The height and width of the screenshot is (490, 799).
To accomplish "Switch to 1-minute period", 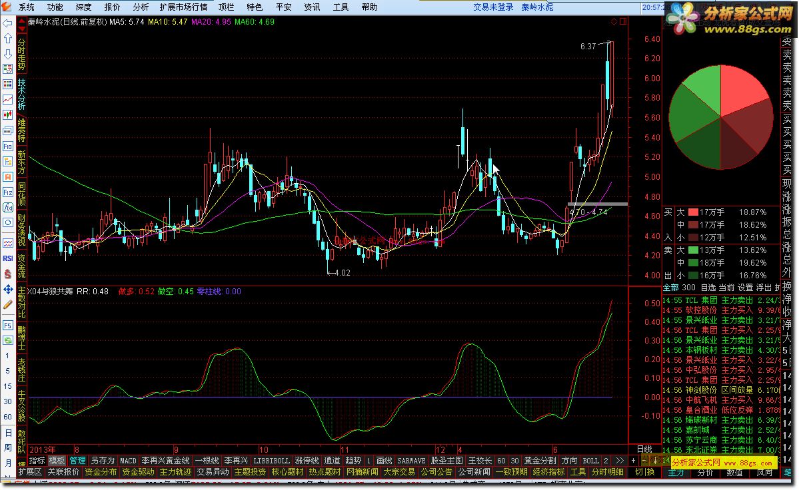I will coord(7,356).
